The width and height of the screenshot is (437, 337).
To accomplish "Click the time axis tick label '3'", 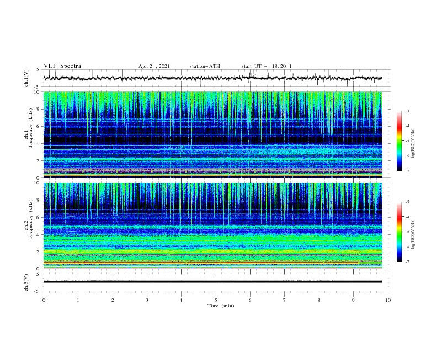I will pos(147,300).
